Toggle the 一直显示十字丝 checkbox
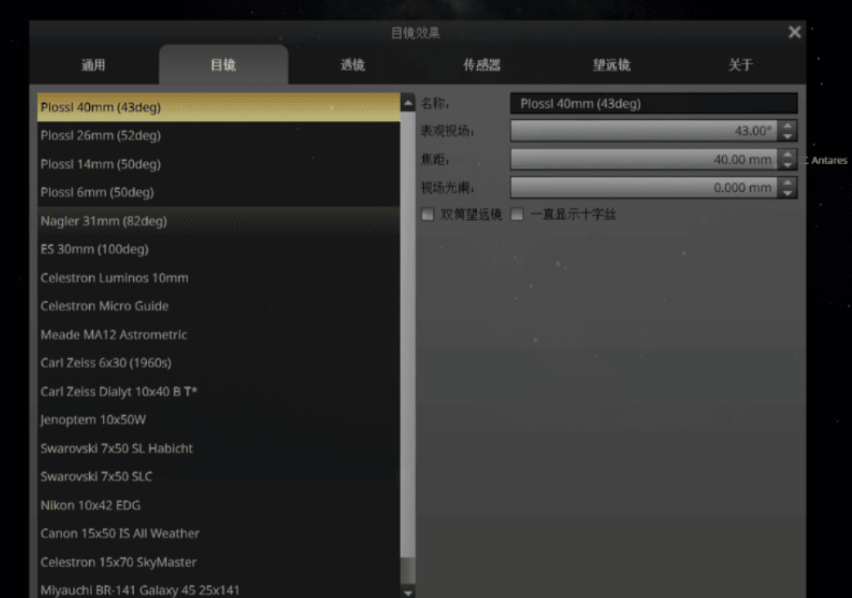This screenshot has width=852, height=598. 517,215
